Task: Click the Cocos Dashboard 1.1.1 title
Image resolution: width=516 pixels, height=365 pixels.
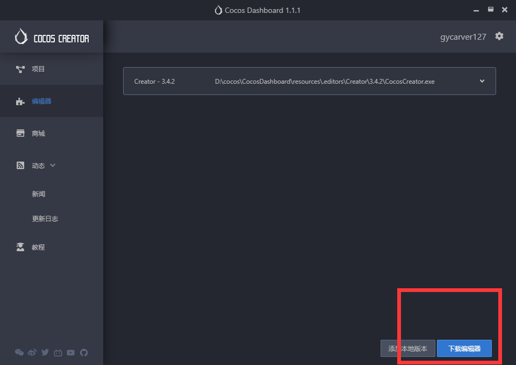Action: [x=262, y=10]
